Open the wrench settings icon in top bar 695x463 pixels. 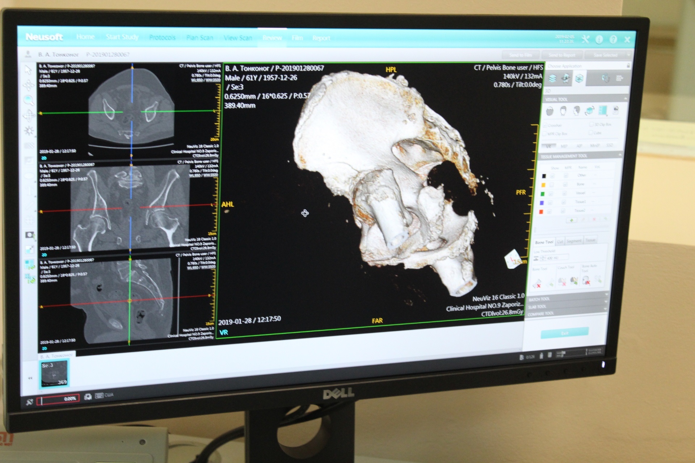(x=585, y=39)
